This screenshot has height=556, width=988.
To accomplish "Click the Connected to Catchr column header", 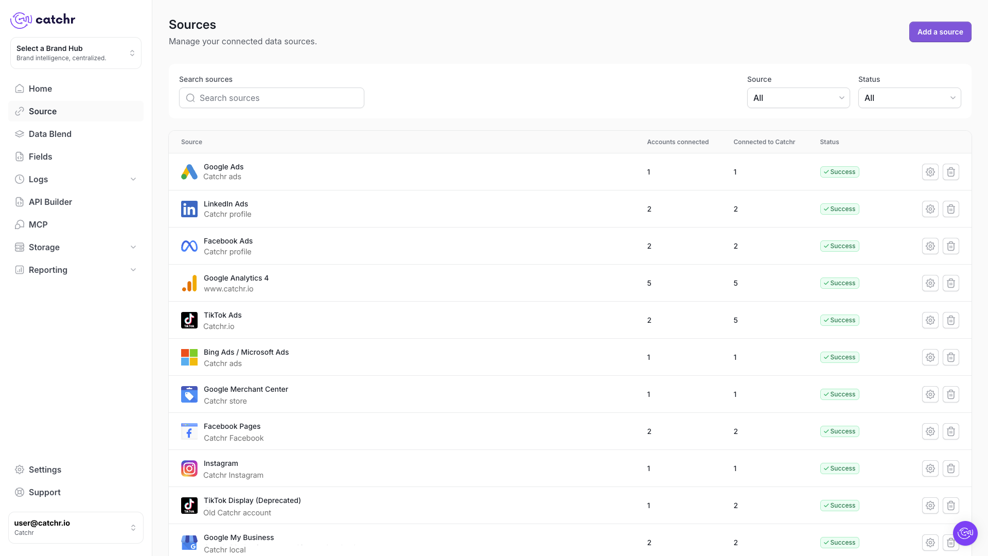I will click(x=764, y=142).
